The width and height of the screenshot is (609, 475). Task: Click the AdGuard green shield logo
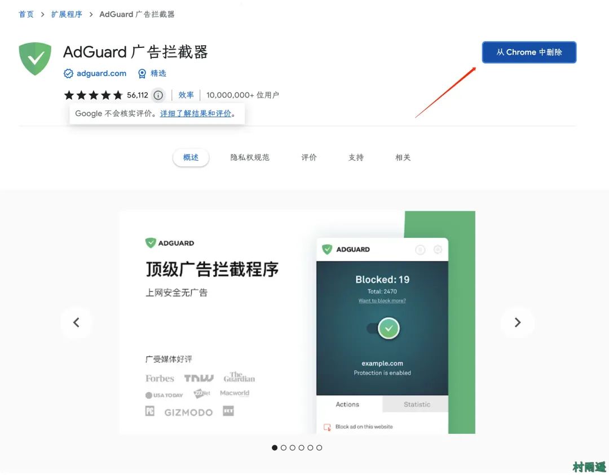tap(35, 58)
